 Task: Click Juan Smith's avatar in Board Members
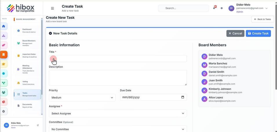coord(204,82)
